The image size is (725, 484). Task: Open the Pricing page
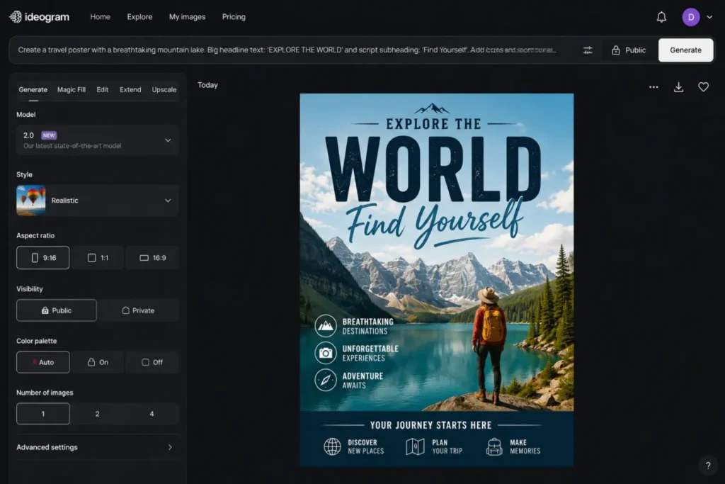click(x=234, y=17)
